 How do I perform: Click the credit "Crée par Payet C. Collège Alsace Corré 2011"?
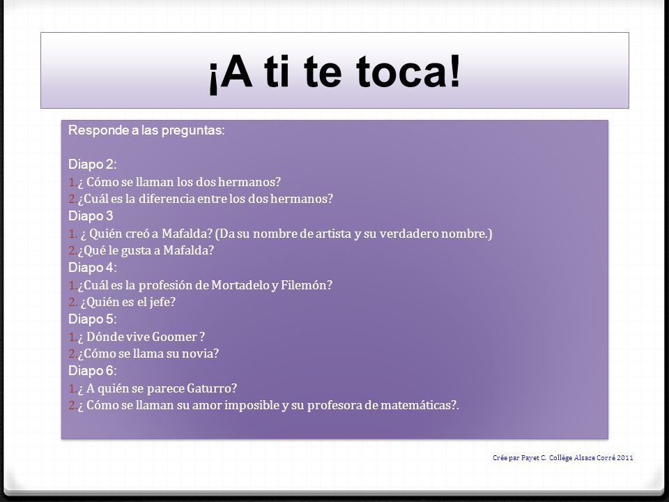(x=563, y=457)
